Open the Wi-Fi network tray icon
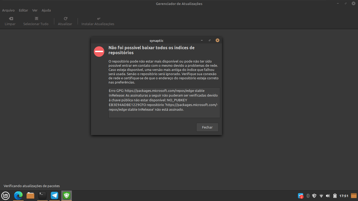The height and width of the screenshot is (201, 358). [321, 196]
